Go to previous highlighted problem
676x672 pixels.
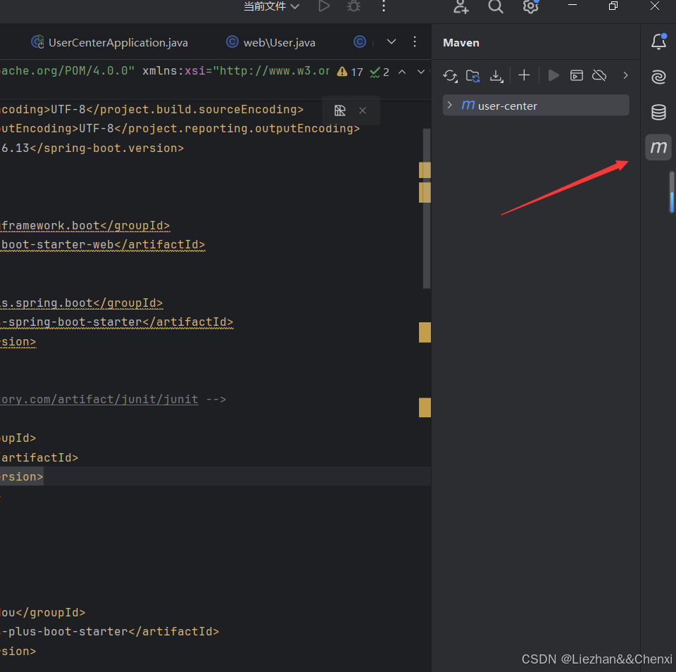(x=402, y=72)
